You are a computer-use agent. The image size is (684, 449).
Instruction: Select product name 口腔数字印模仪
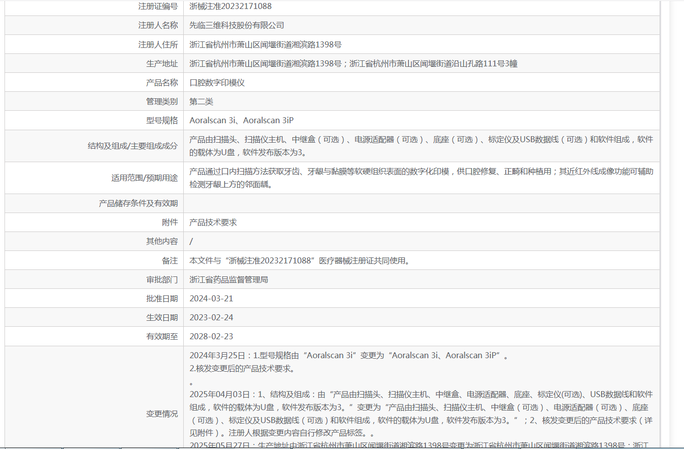[x=217, y=82]
